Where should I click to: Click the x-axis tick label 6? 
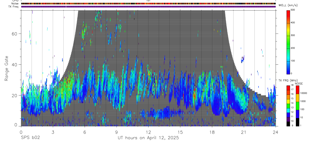85,132
